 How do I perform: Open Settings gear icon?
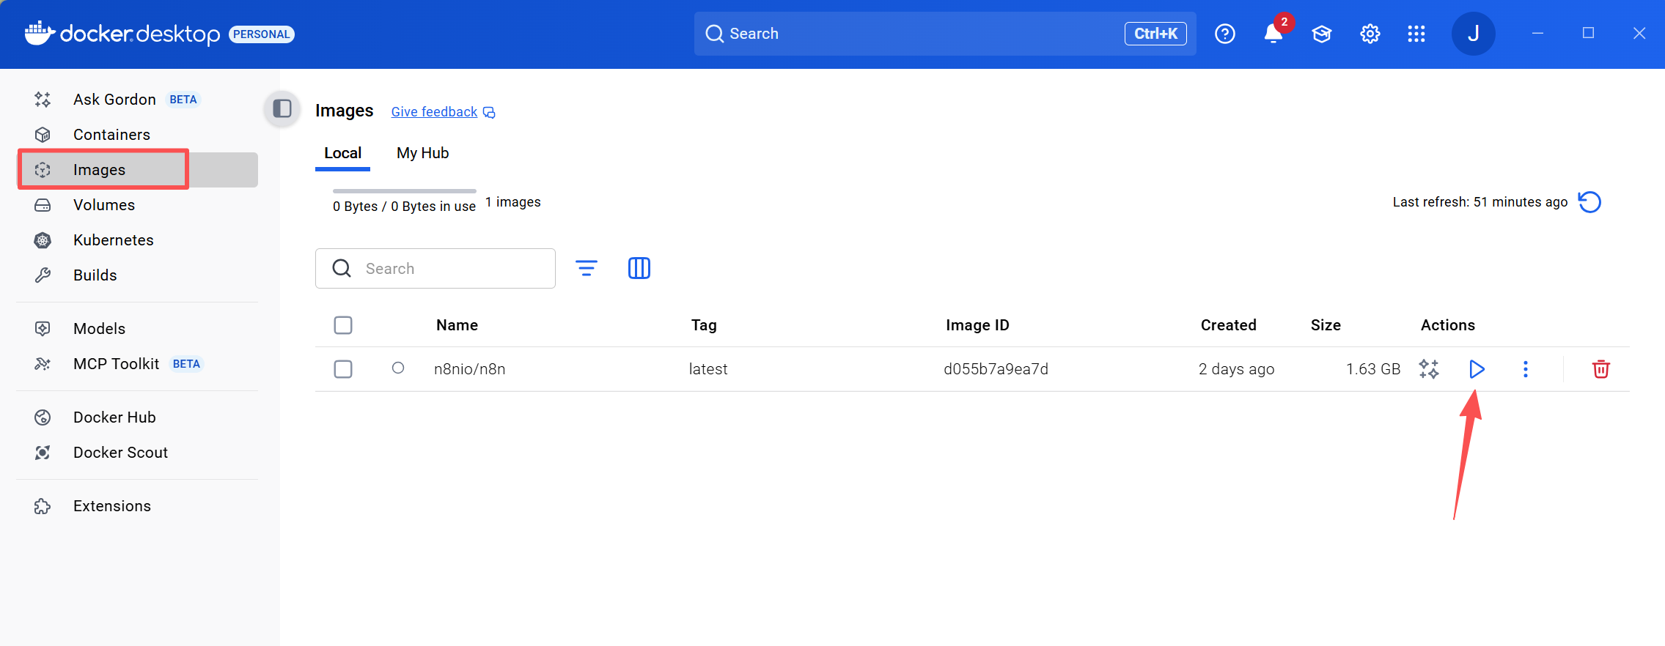(1370, 34)
